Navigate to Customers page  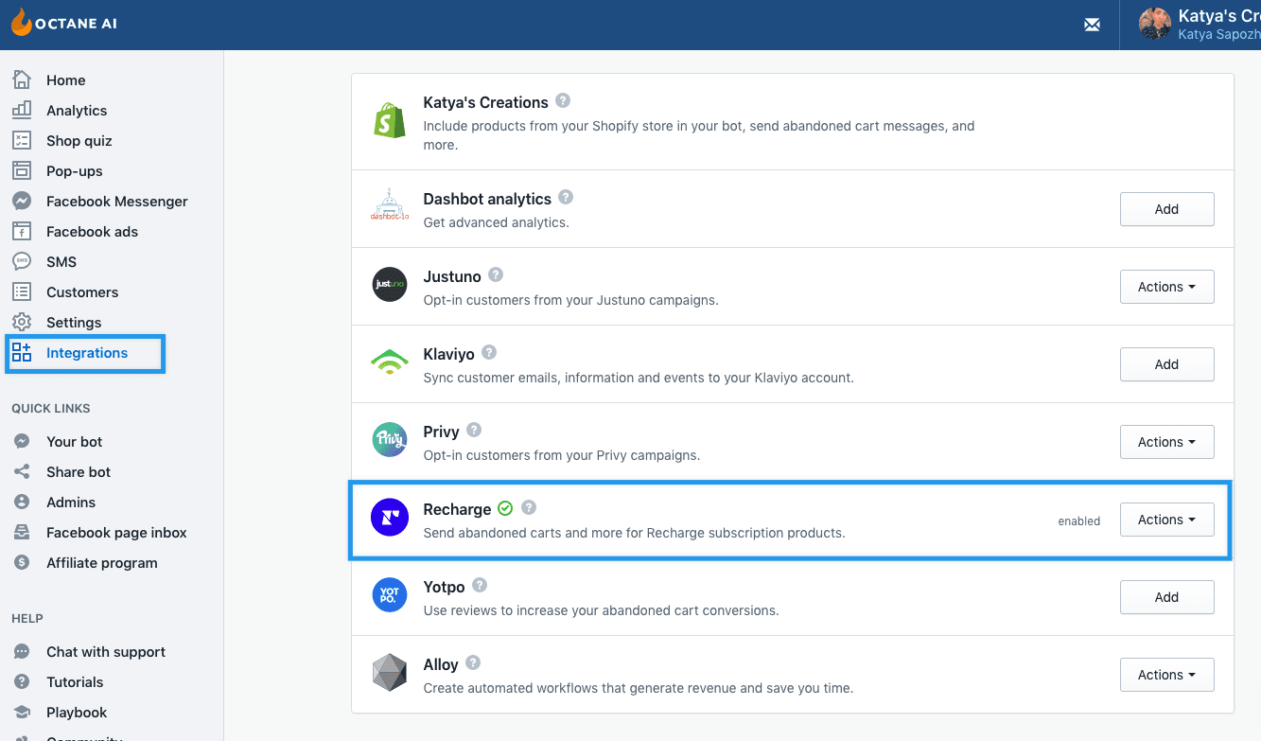coord(82,292)
